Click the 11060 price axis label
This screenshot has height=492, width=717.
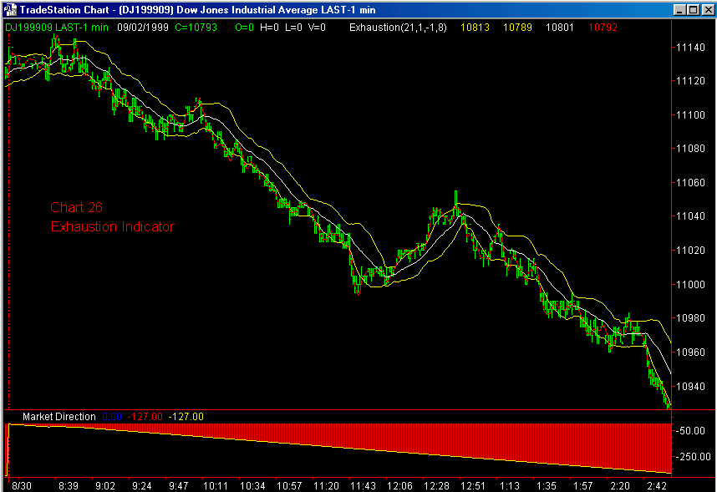[x=690, y=183]
